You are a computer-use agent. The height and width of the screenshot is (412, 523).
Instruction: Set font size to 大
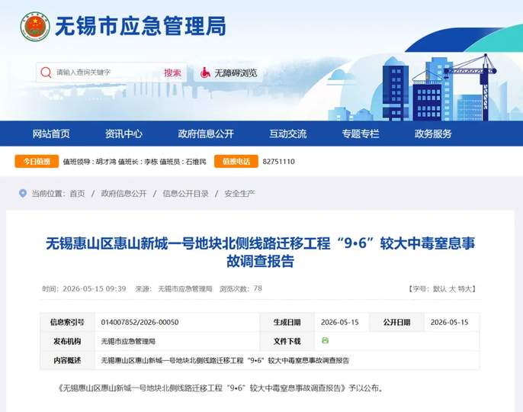tap(452, 289)
